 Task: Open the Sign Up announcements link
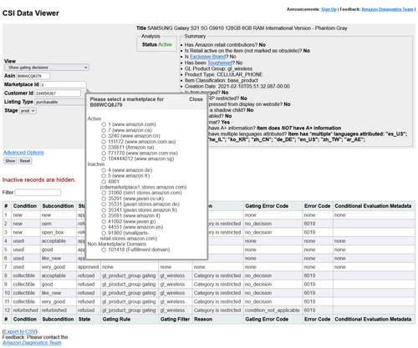(329, 9)
